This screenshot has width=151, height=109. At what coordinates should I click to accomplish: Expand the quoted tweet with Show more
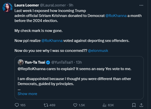(27, 94)
